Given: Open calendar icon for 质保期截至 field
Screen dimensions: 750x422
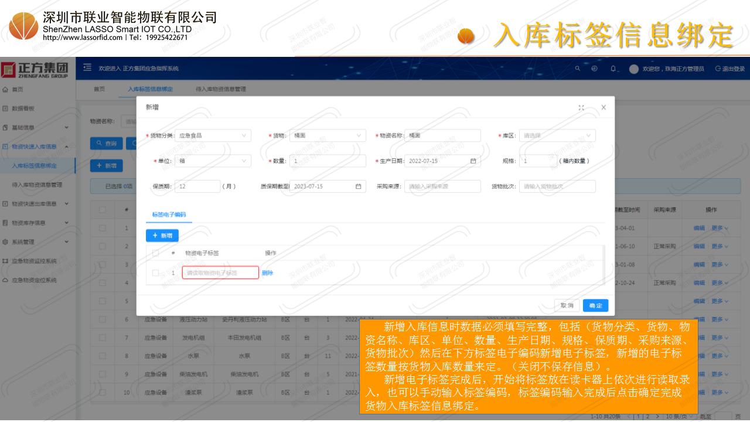Looking at the screenshot, I should (x=358, y=186).
